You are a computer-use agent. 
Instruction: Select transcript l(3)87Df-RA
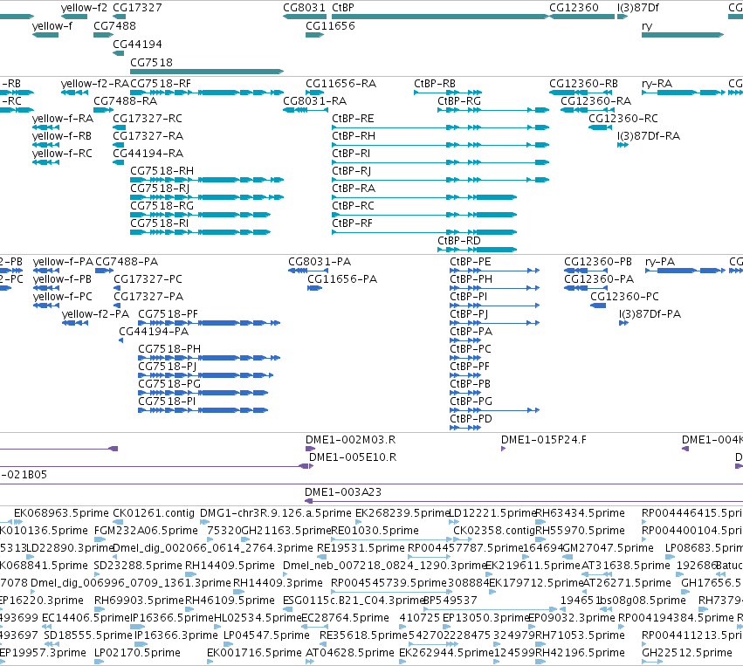tap(623, 145)
